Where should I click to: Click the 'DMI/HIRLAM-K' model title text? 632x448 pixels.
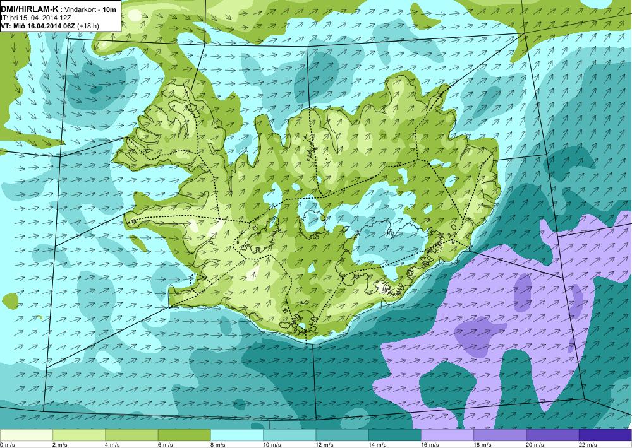[30, 9]
